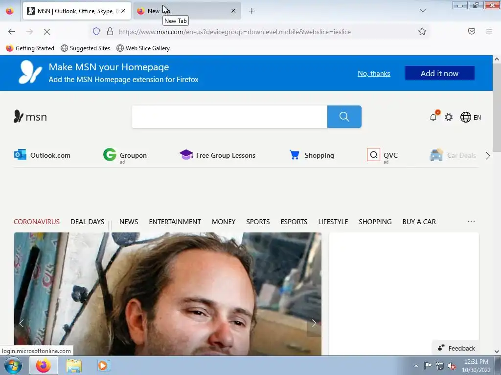Open the DEAL DAYS category
The height and width of the screenshot is (375, 501).
coord(87,222)
